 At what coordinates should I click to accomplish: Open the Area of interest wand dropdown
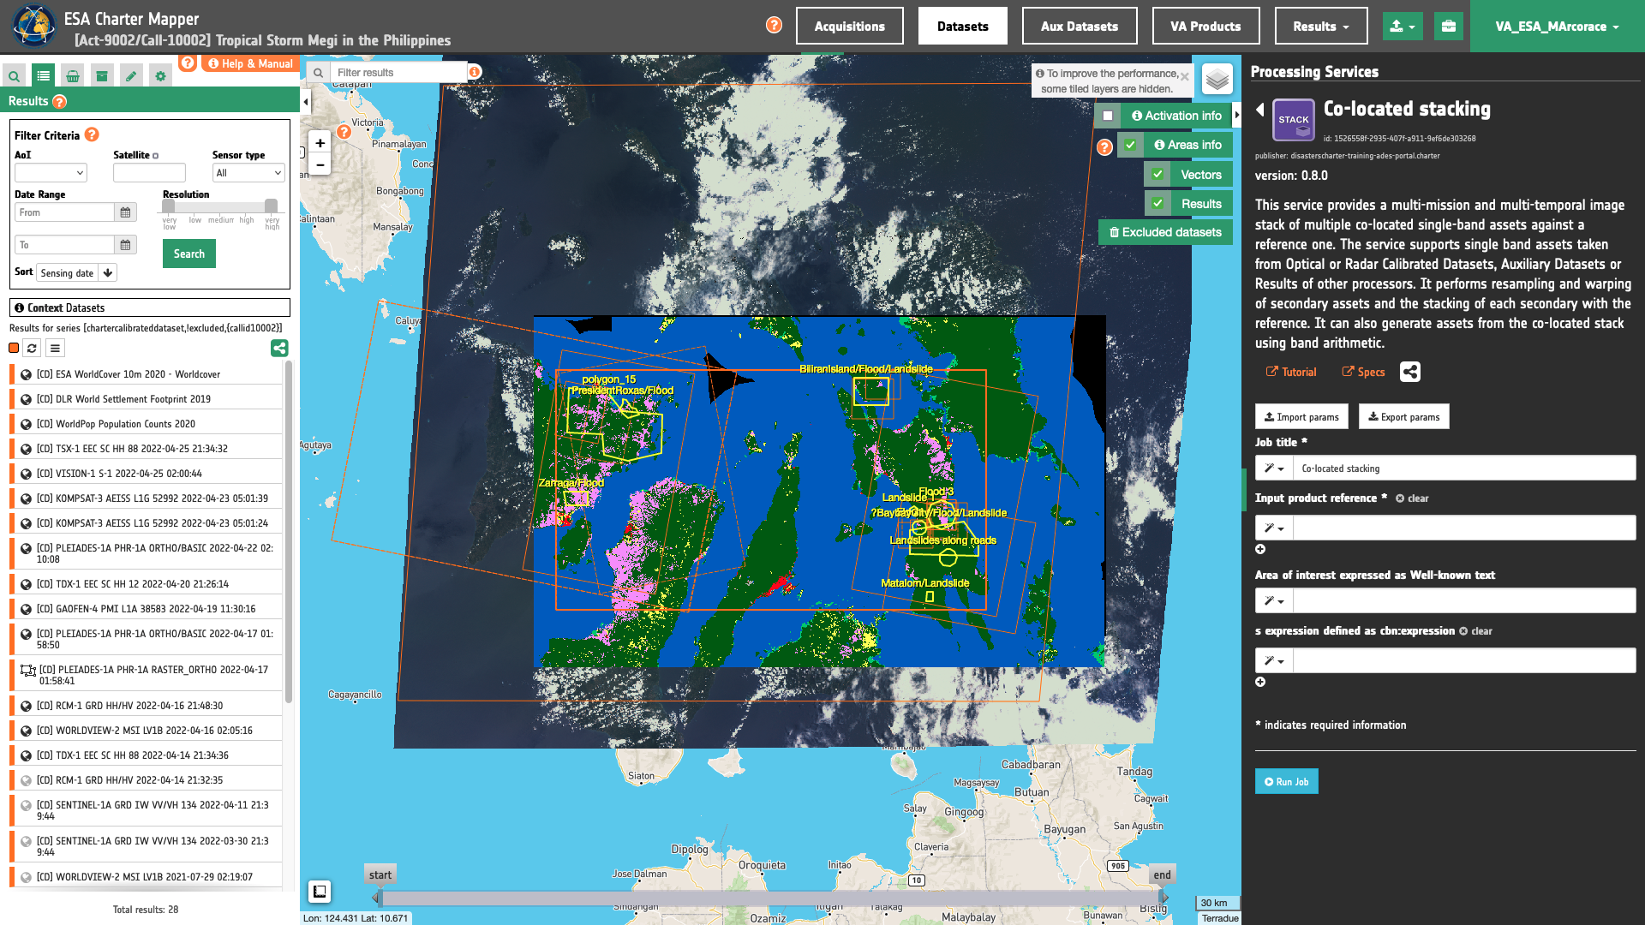1274,600
